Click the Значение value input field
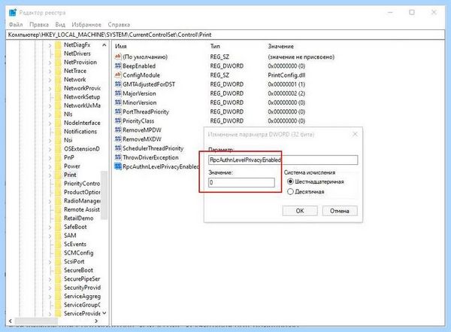Screen dimensions: 451x332 point(241,182)
